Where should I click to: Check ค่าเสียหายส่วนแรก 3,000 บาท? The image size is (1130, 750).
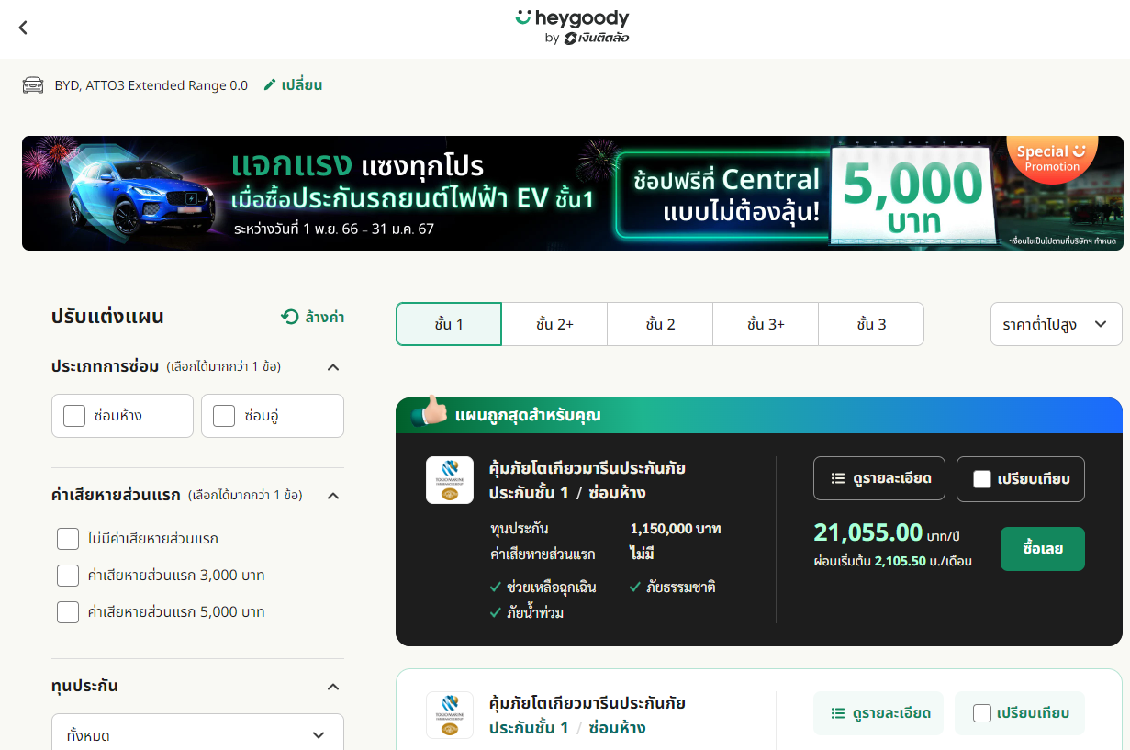pyautogui.click(x=68, y=576)
